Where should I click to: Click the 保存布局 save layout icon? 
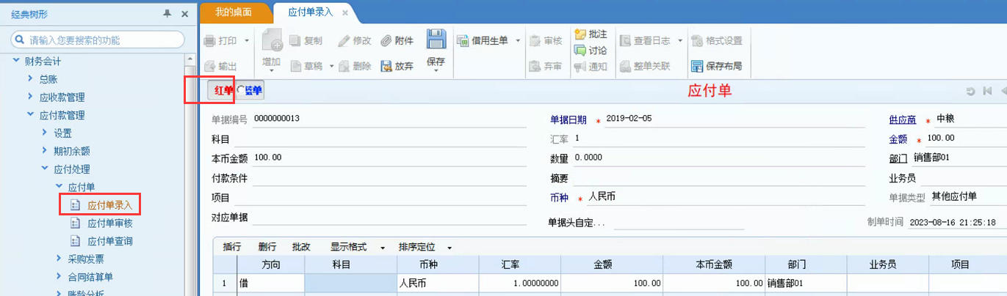click(697, 66)
